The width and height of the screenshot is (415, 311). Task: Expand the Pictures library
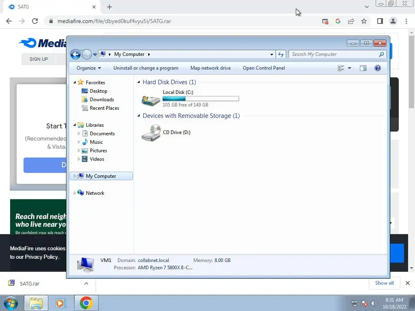79,151
